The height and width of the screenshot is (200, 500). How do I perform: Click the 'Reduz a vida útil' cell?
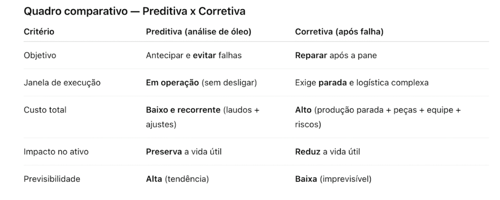click(x=328, y=151)
